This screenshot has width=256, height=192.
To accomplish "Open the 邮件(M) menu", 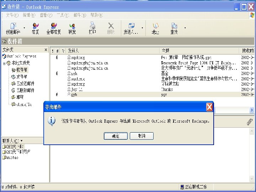I will (80, 15).
